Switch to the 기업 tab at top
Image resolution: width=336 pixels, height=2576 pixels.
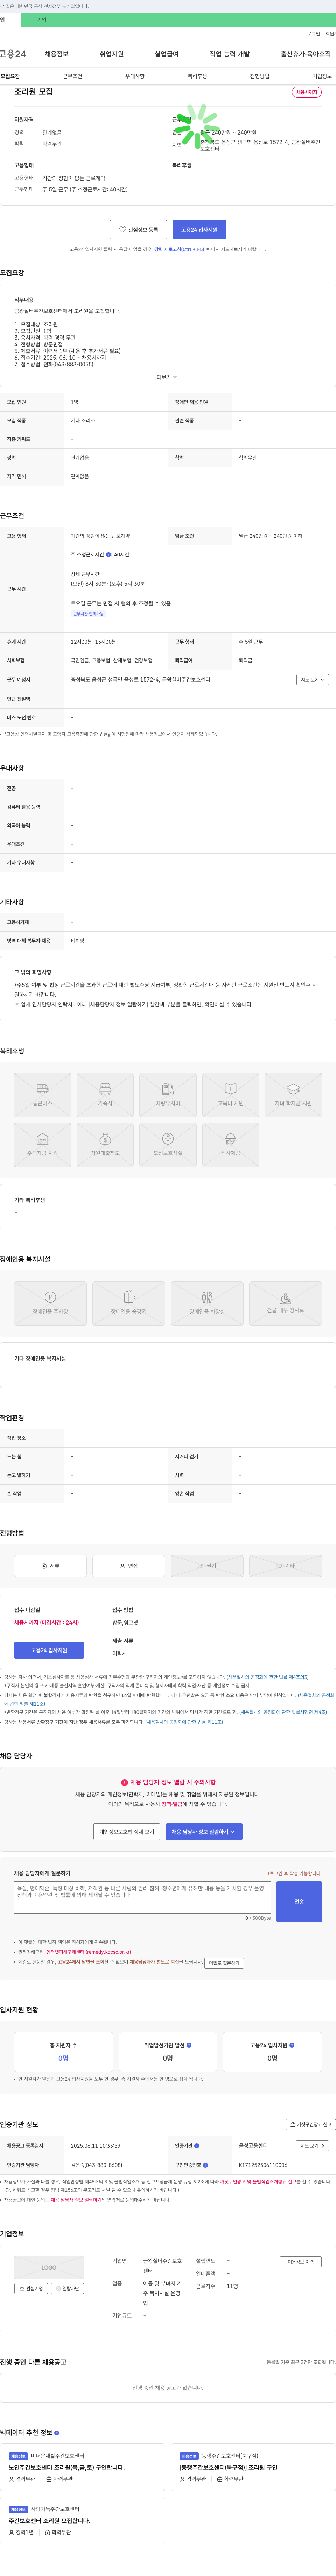tap(42, 20)
